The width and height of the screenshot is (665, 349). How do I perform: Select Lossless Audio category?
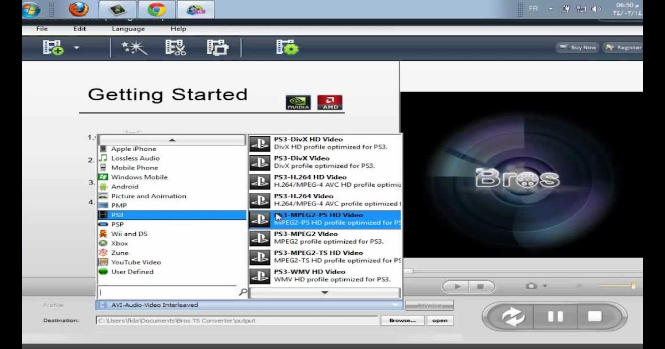pyautogui.click(x=172, y=158)
